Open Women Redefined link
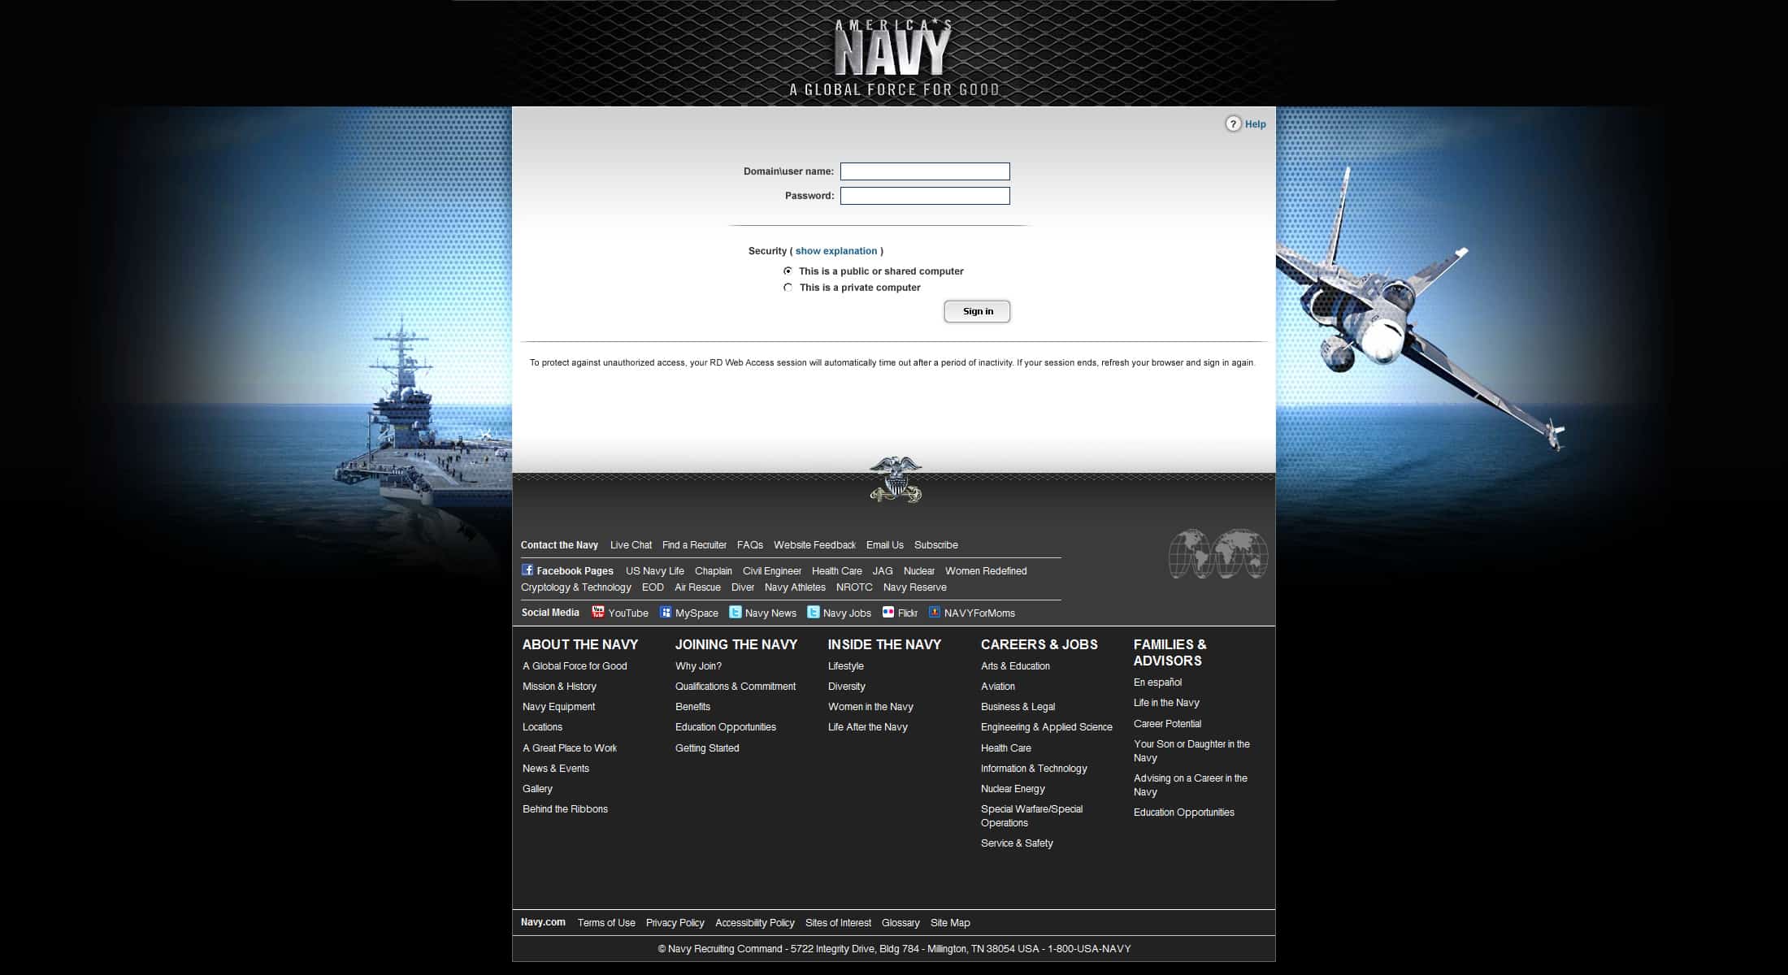Viewport: 1788px width, 975px height. [x=986, y=571]
